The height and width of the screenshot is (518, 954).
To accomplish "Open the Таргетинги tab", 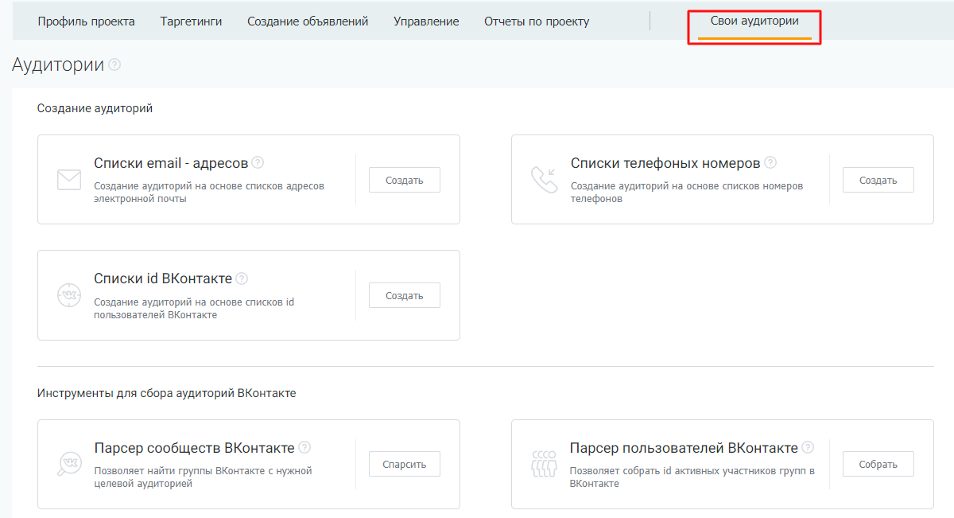I will coord(191,21).
